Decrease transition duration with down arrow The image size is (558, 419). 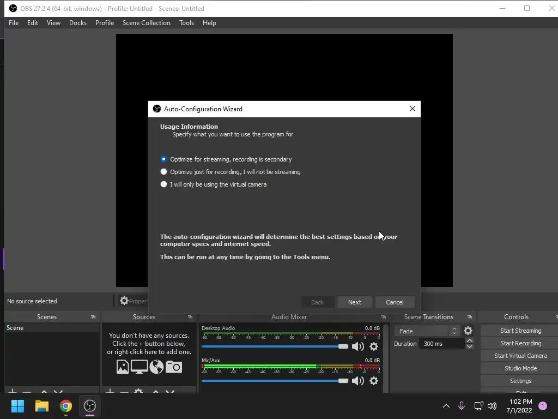(x=469, y=346)
